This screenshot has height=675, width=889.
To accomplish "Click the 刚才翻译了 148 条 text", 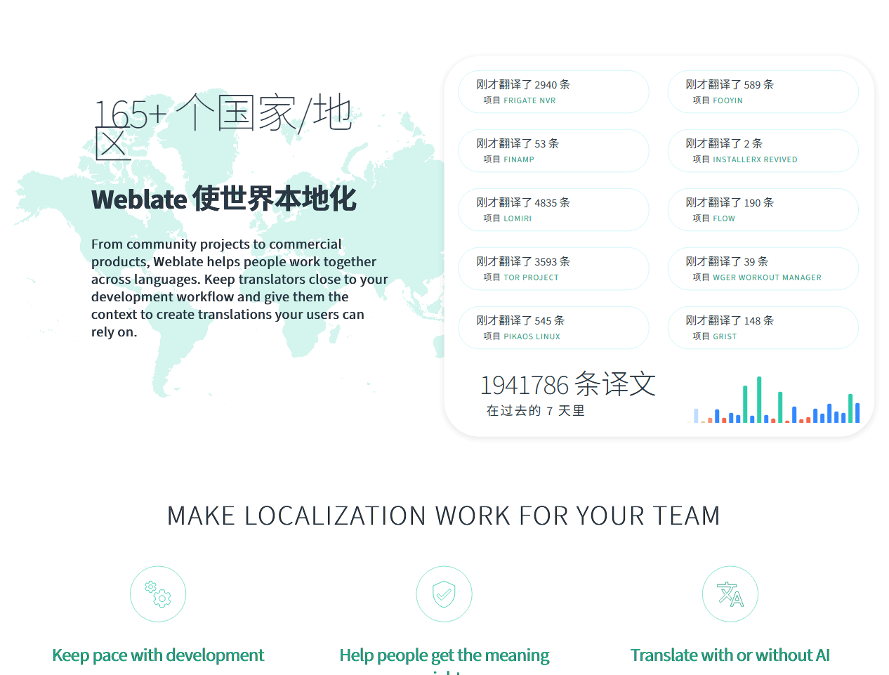I will coord(730,320).
